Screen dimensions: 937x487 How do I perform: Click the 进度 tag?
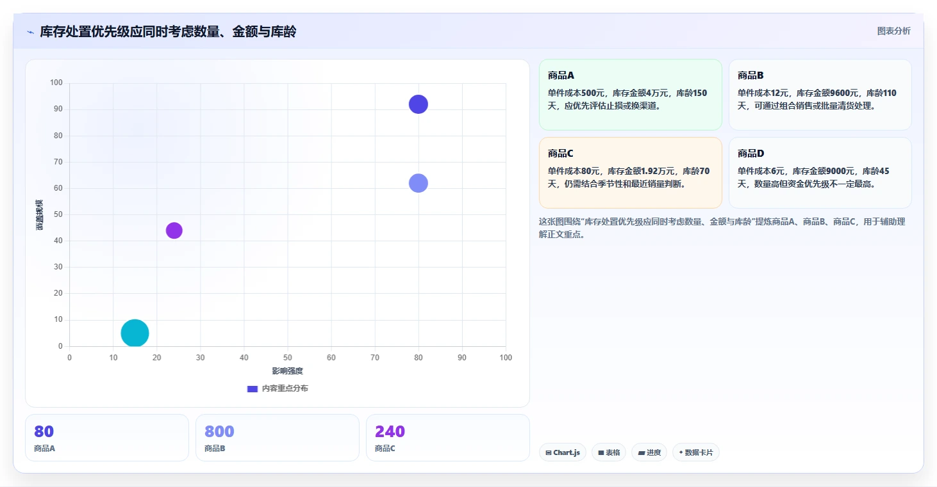coord(649,452)
